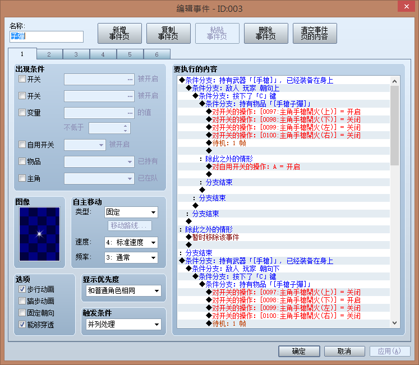Click the 删除事件页 button

click(266, 33)
